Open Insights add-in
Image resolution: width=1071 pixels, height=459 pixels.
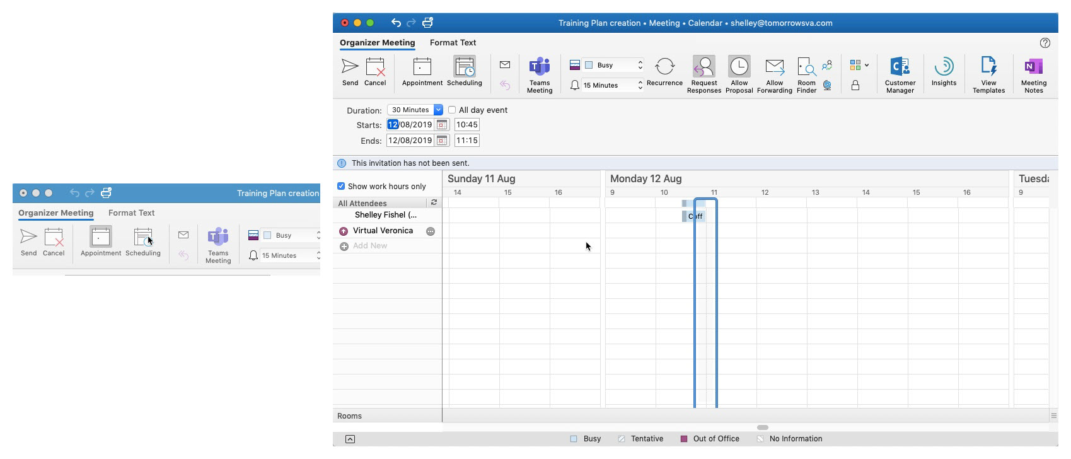[x=944, y=71]
